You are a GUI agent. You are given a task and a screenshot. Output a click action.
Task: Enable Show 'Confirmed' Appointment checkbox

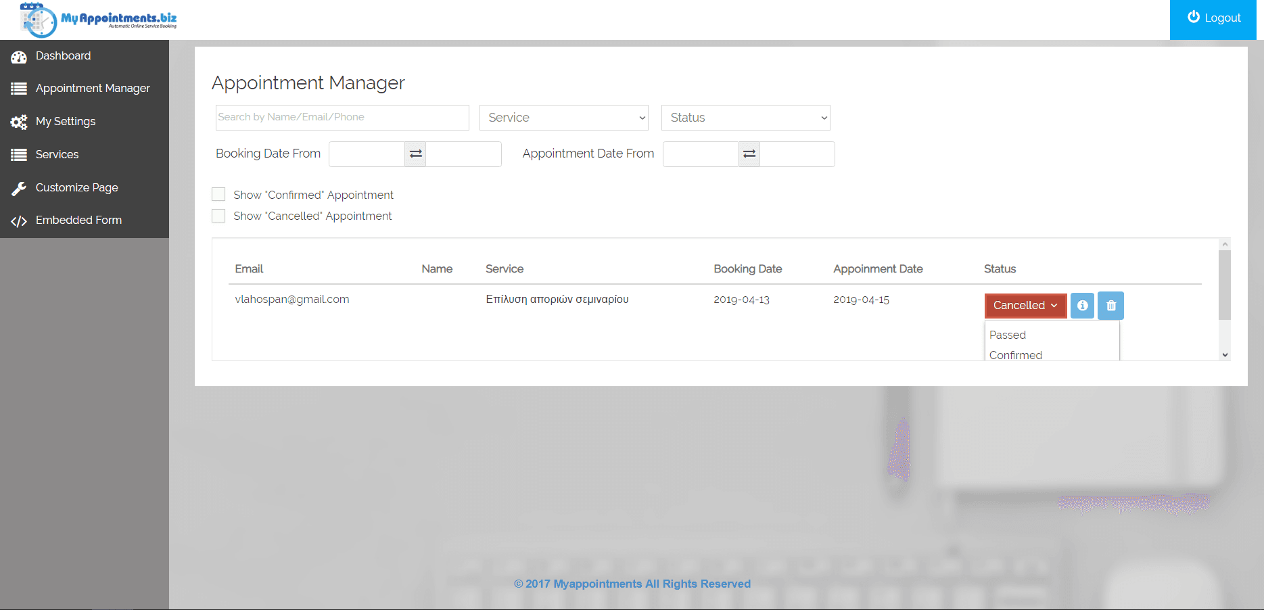coord(218,195)
